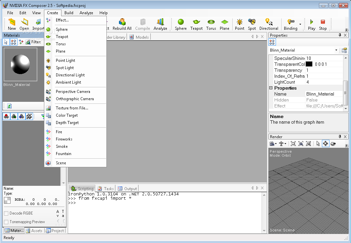Click Rebuild All in the toolbar
351x243 pixels.
[122, 24]
